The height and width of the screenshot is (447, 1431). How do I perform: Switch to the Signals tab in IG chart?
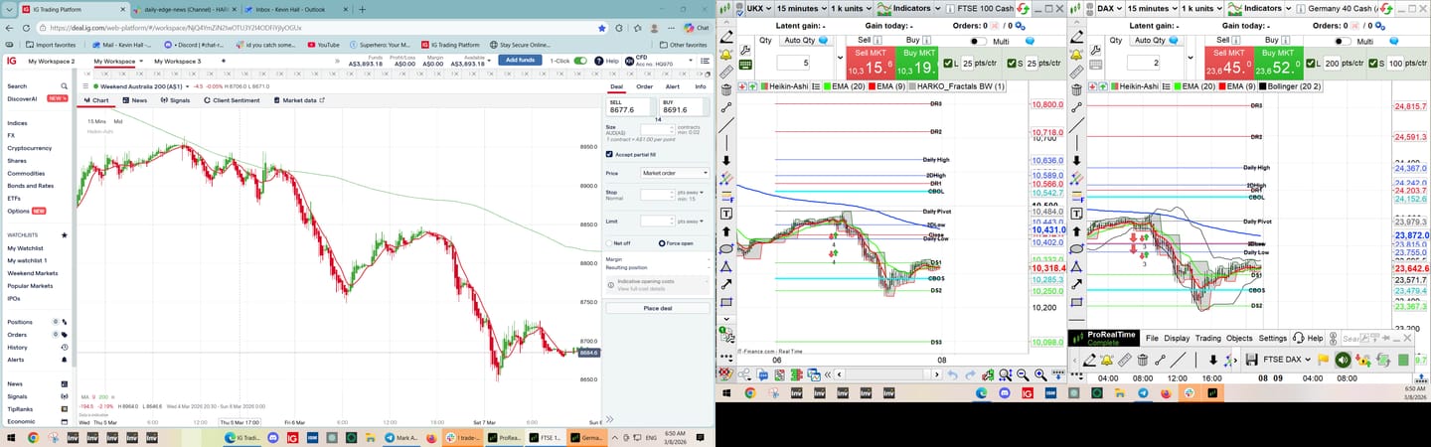(x=175, y=100)
